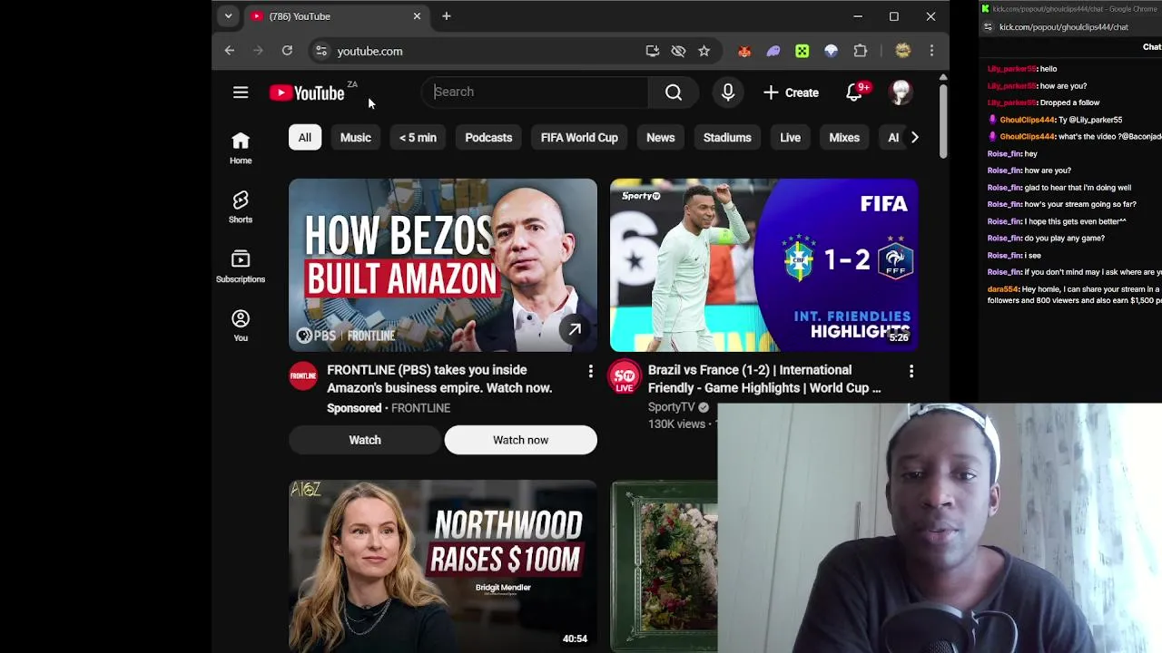Select the FIFA World Cup chip
The height and width of the screenshot is (653, 1162).
(579, 138)
